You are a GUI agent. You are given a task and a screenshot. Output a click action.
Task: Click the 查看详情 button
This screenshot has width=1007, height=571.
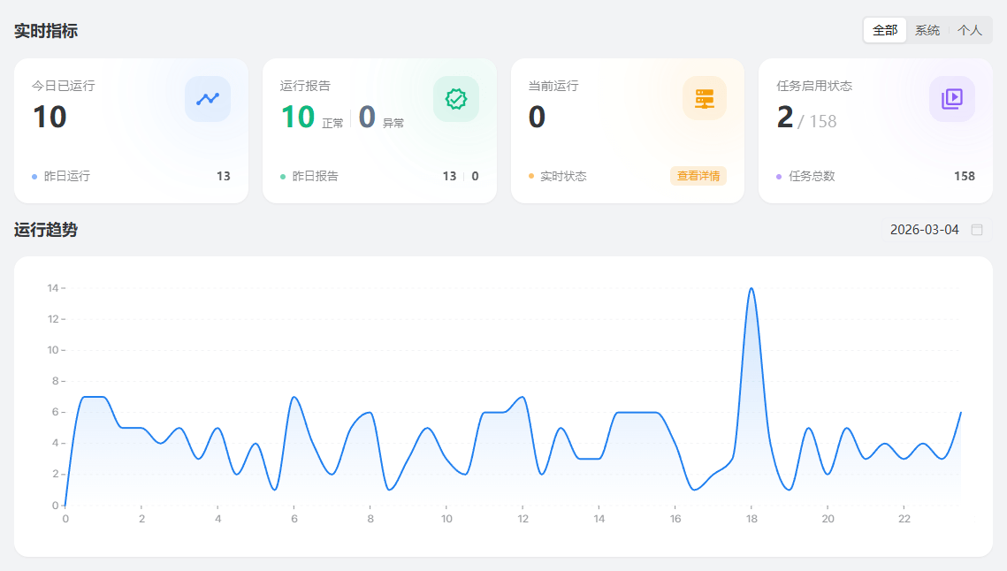[x=698, y=176]
